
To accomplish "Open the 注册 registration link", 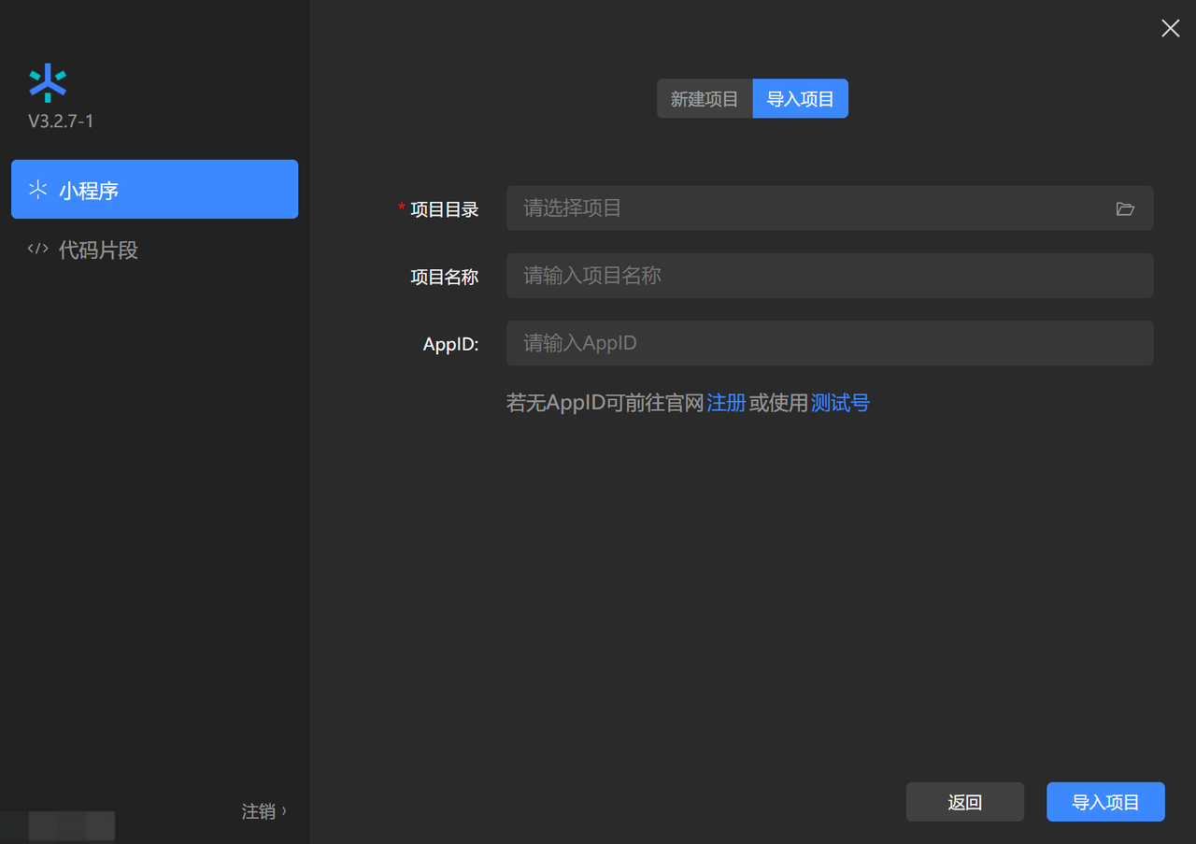I will (726, 403).
